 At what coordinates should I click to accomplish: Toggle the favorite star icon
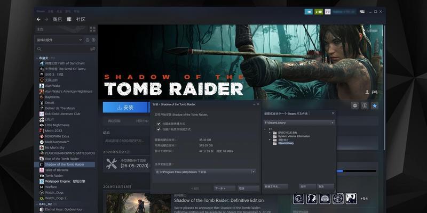(x=375, y=105)
